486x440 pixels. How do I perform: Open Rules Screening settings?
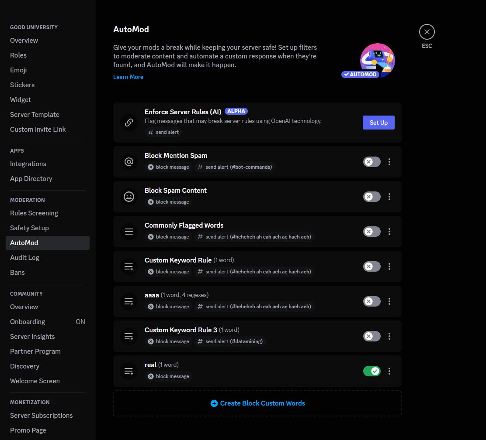pos(48,213)
